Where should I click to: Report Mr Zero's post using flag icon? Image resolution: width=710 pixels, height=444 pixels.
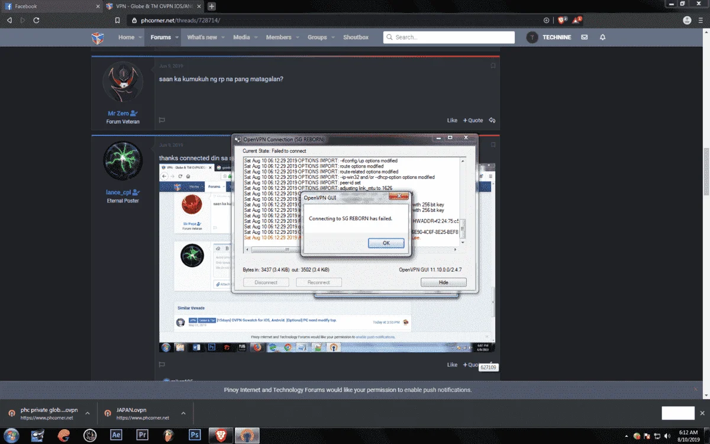162,120
